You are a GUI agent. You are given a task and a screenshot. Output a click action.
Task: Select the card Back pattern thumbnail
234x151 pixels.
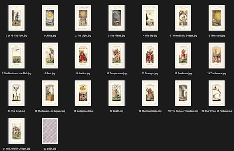point(50,131)
